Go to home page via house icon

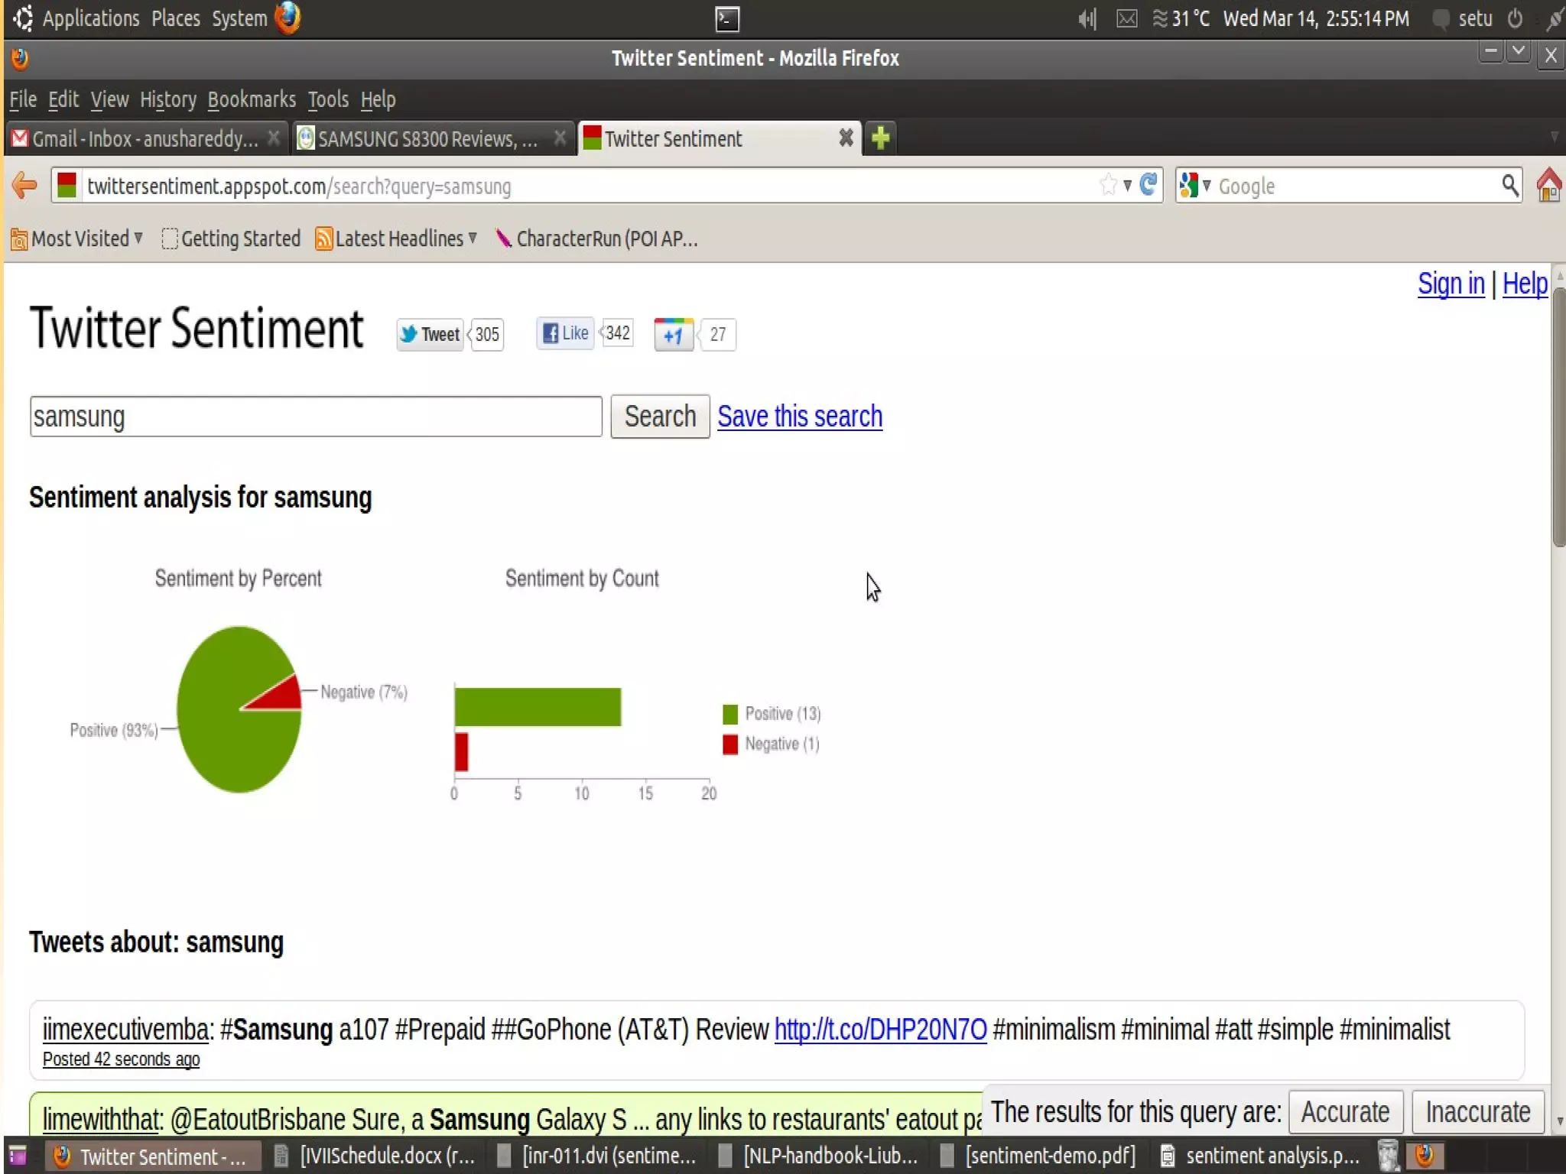pos(1548,185)
